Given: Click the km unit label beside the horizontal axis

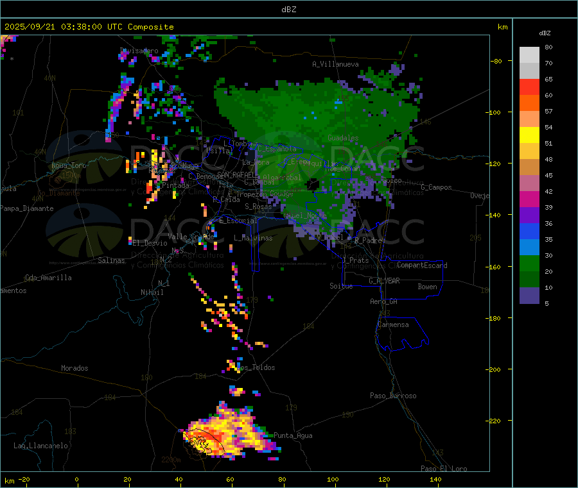Looking at the screenshot, I should coord(9,481).
